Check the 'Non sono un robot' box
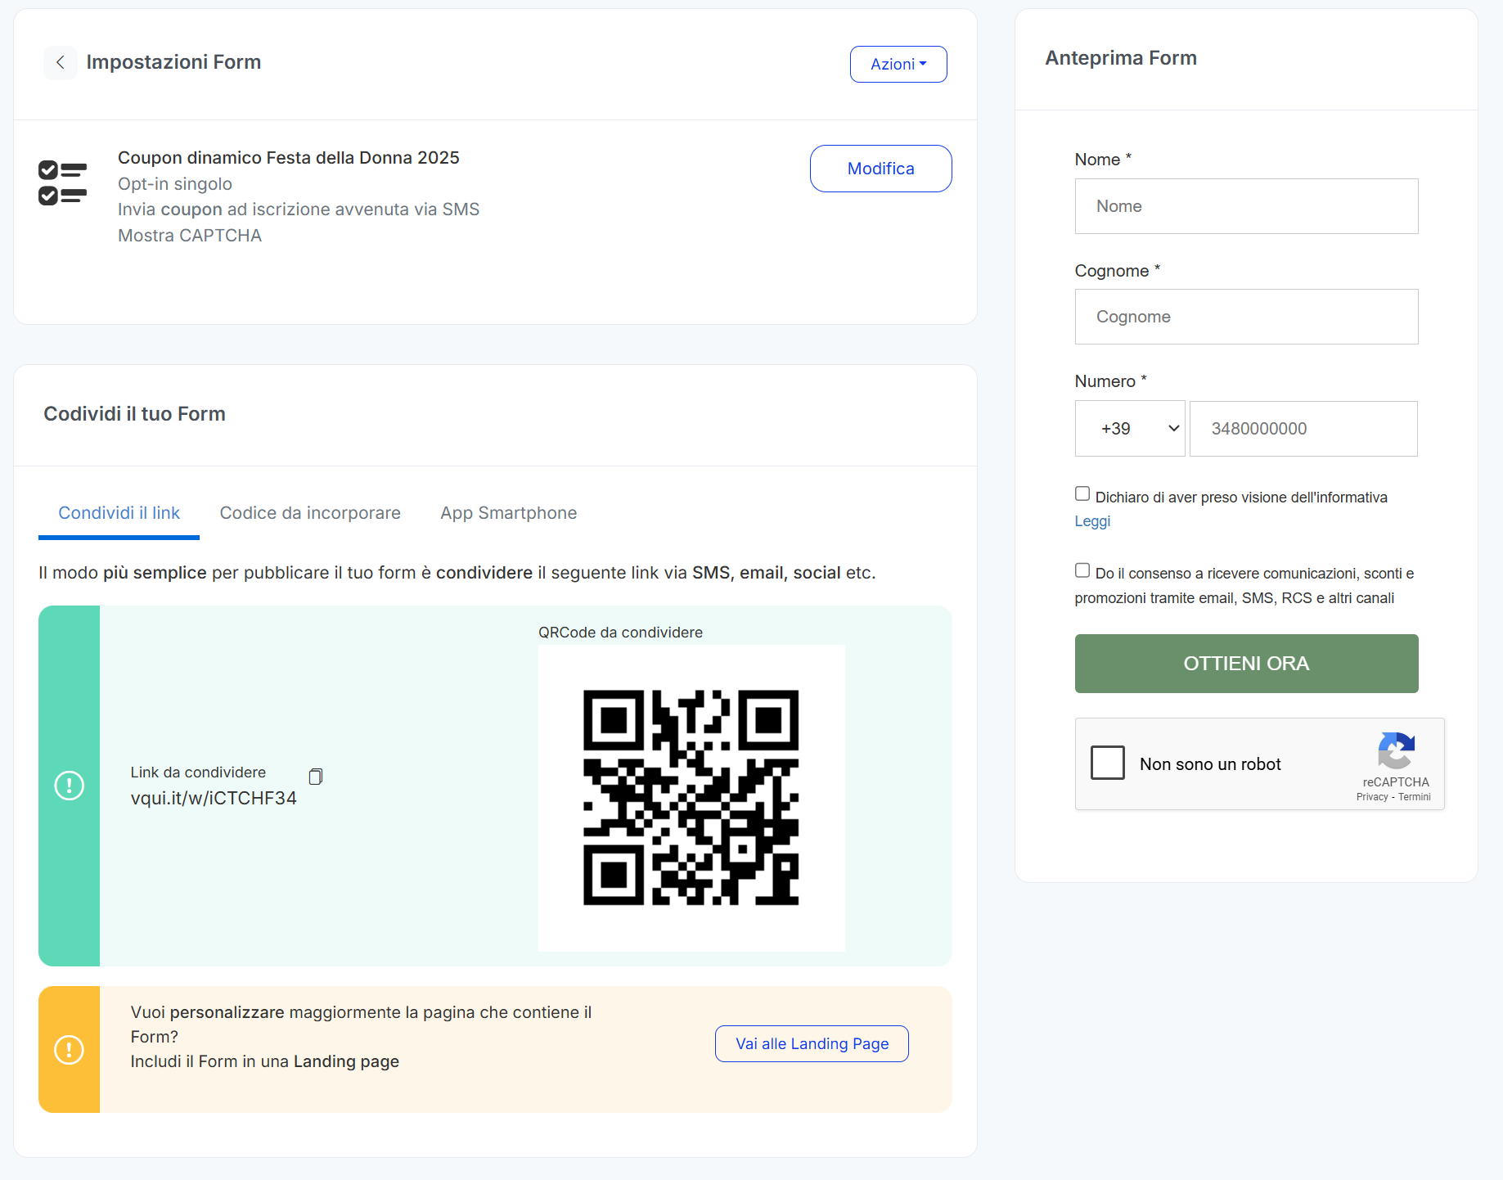Viewport: 1503px width, 1180px height. coord(1108,763)
